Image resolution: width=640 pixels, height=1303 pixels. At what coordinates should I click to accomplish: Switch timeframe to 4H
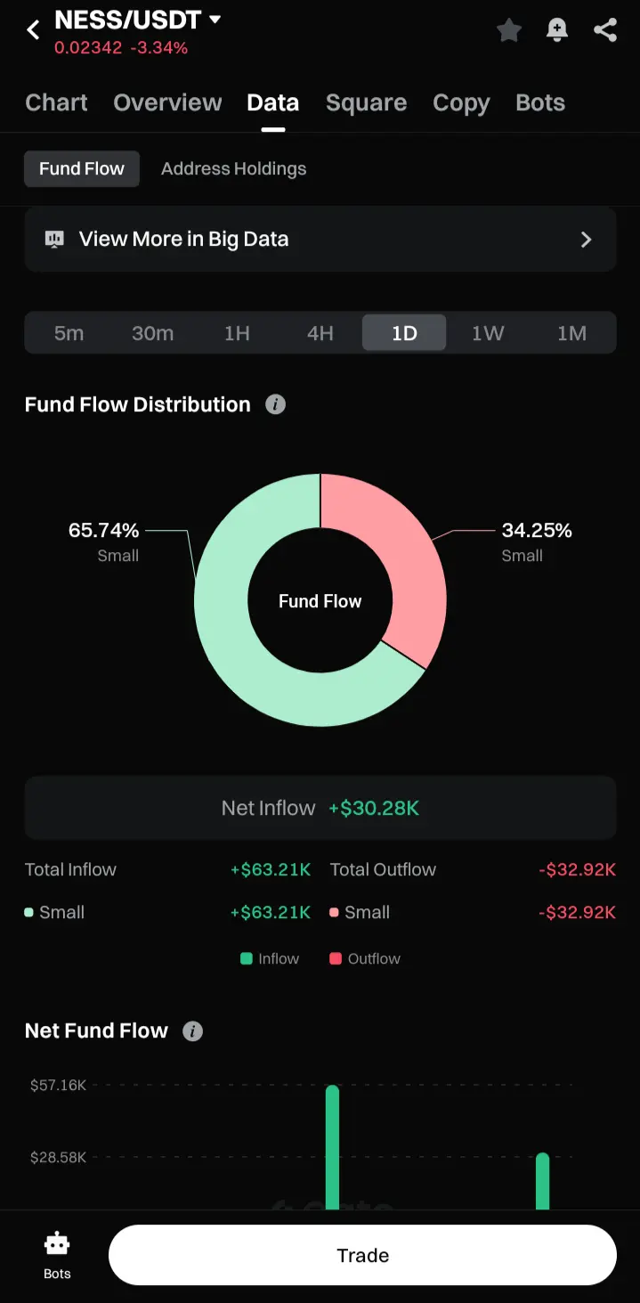[x=320, y=333]
